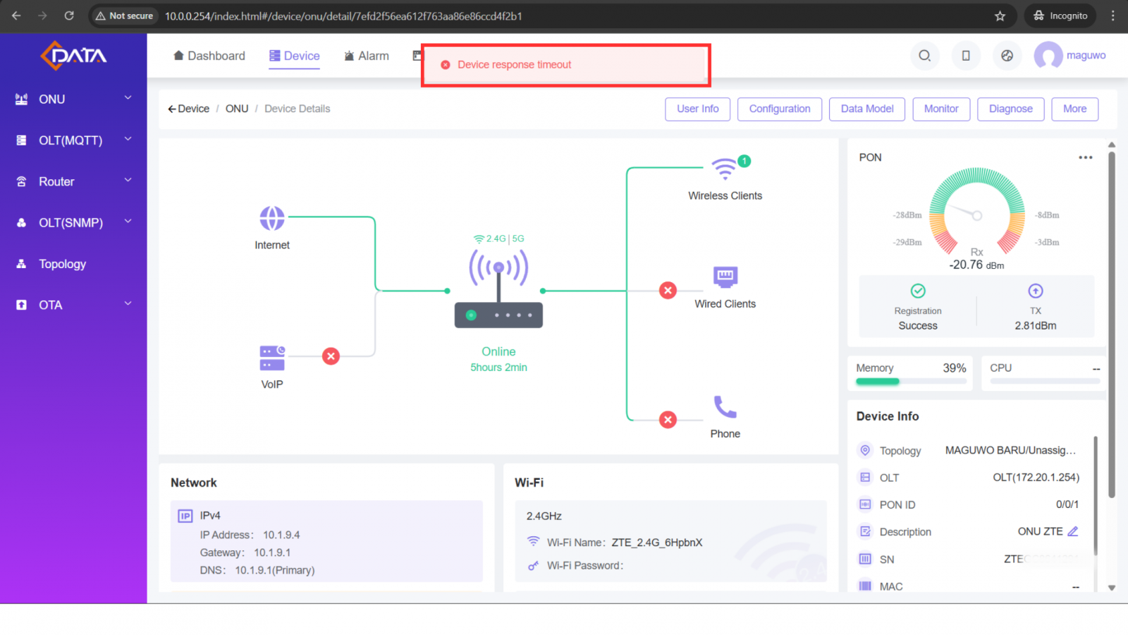Screen dimensions: 1128x635
Task: Open the Alarm tab
Action: (367, 56)
